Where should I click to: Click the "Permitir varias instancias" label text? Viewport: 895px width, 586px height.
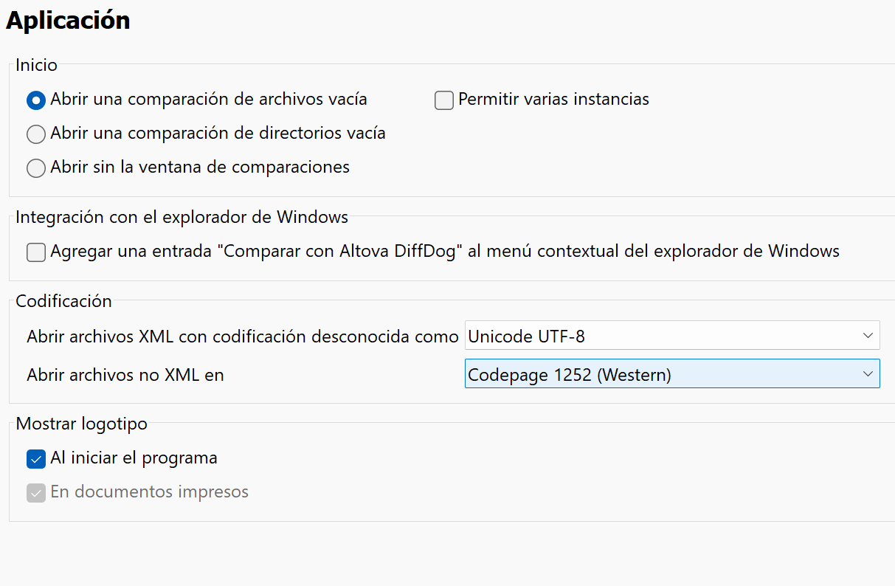(553, 100)
